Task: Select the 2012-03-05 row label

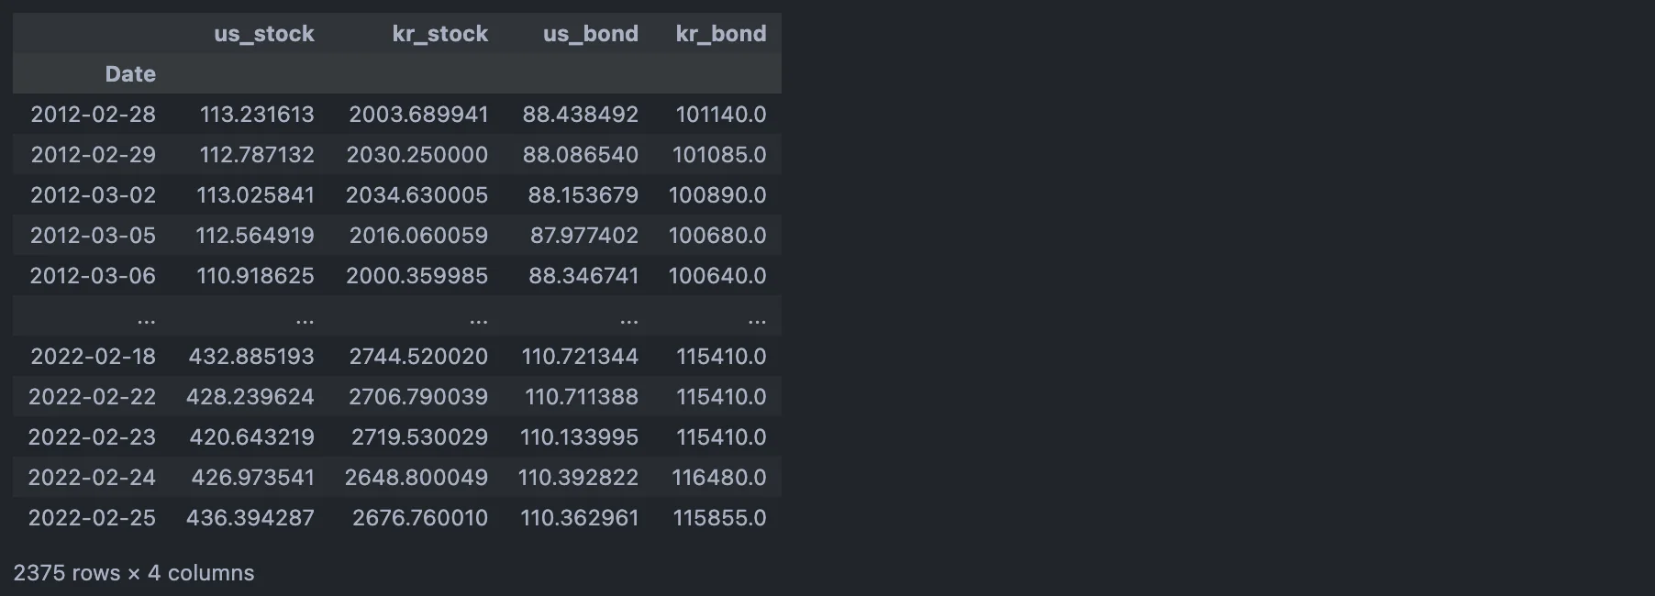Action: click(x=93, y=236)
